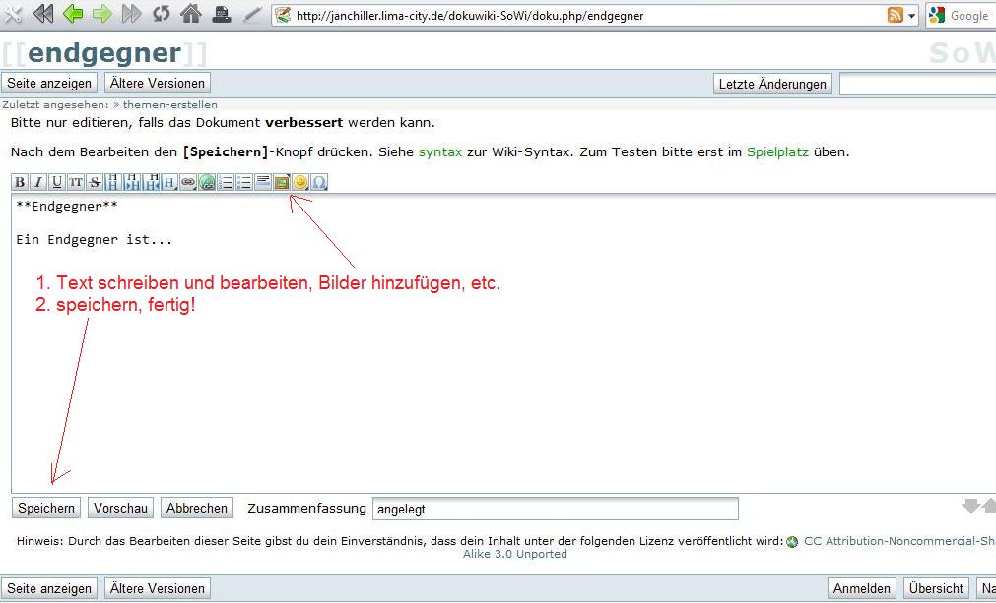The image size is (996, 603).
Task: Open the syntax help link
Action: [x=439, y=152]
